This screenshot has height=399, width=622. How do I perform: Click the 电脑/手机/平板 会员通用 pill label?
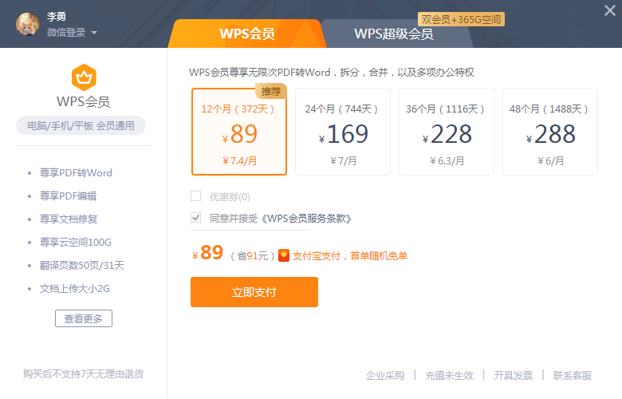pyautogui.click(x=81, y=125)
